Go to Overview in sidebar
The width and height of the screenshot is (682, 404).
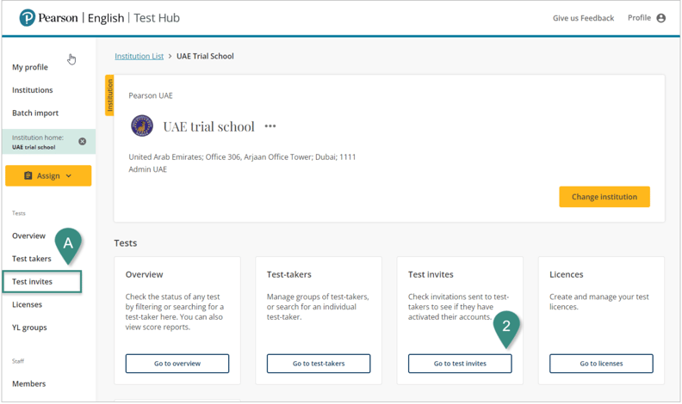tap(28, 236)
